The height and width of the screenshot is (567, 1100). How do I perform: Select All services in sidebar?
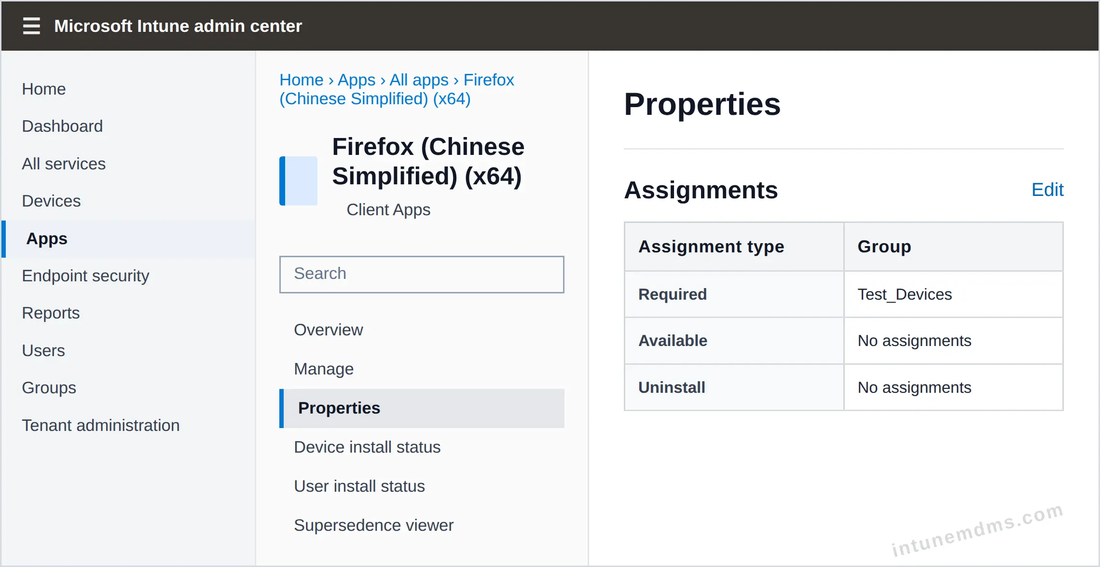(x=64, y=164)
